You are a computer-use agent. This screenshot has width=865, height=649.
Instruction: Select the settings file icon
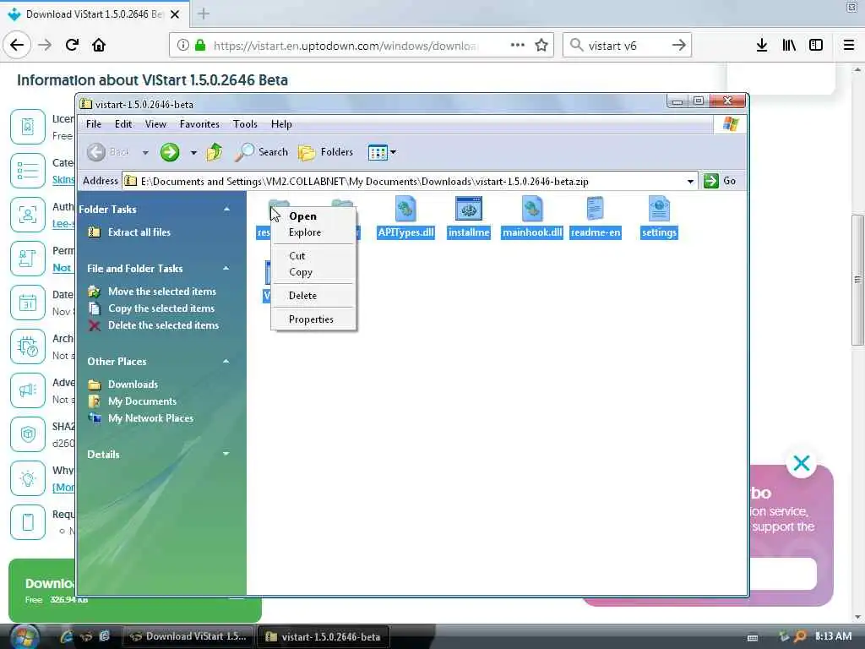pos(659,210)
